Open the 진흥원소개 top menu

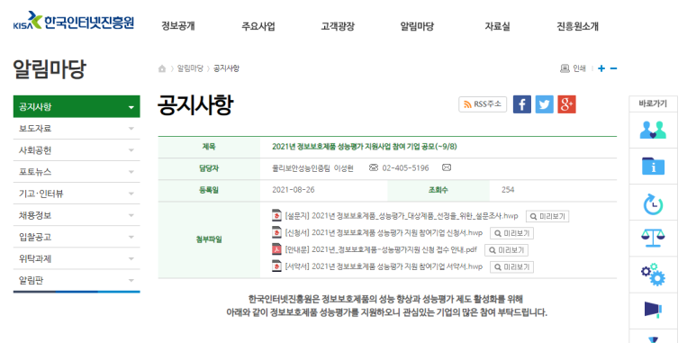tap(577, 26)
